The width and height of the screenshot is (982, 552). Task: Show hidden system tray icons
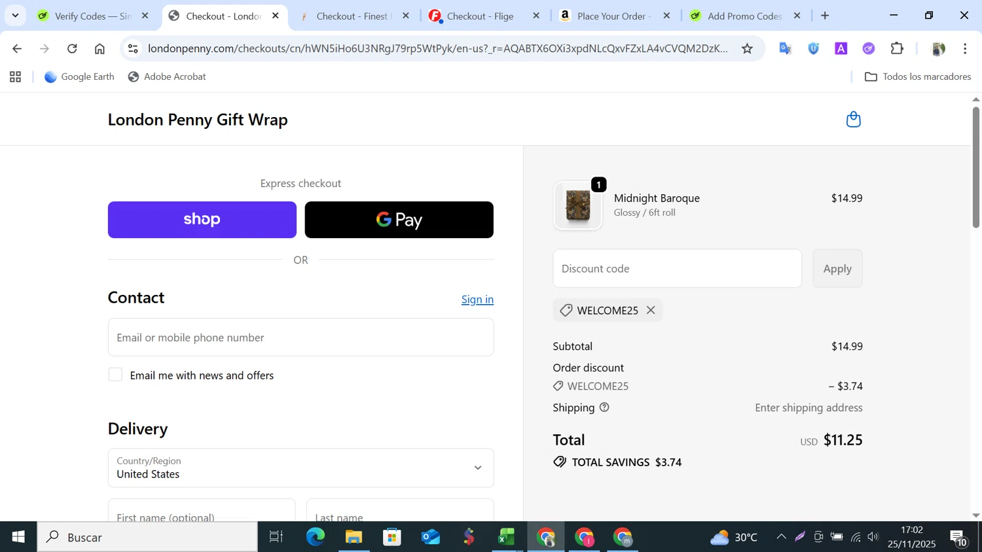coord(781,537)
